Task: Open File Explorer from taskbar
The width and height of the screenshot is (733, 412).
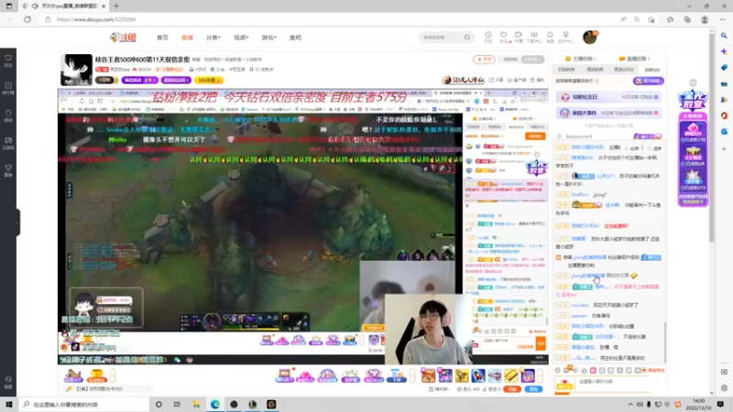Action: click(196, 404)
